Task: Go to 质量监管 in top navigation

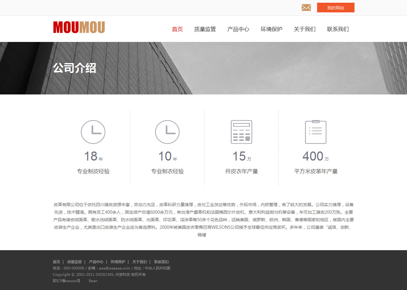Action: (x=205, y=29)
